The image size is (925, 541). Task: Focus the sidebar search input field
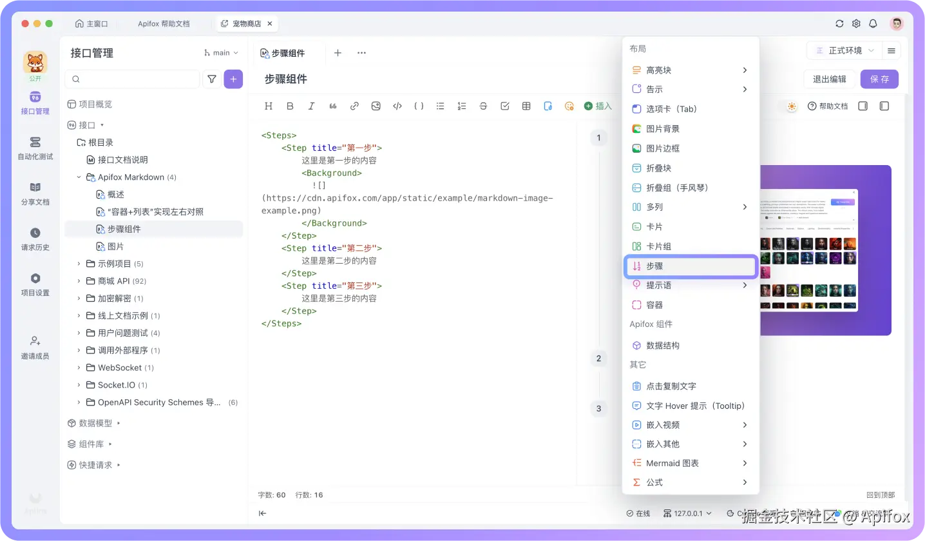click(x=132, y=79)
